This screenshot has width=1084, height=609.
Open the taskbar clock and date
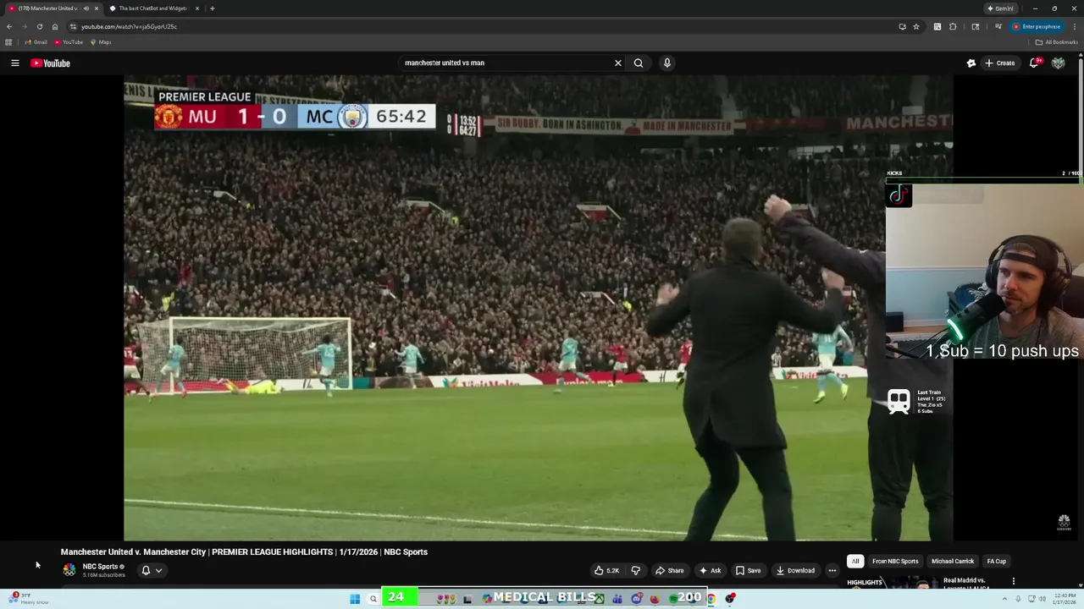1064,599
